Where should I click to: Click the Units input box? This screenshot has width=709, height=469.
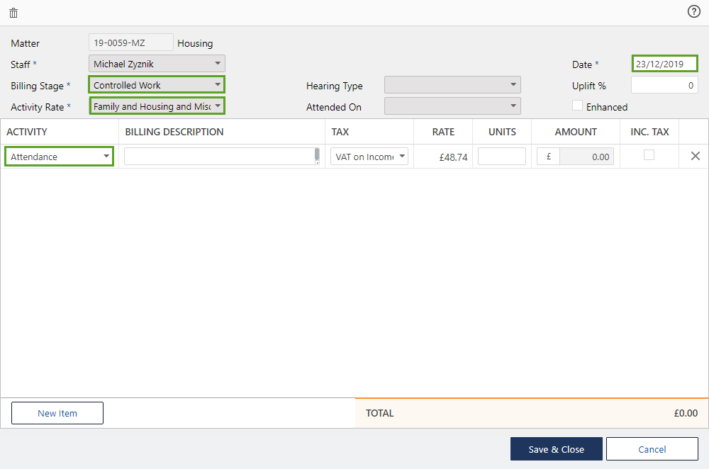click(x=502, y=157)
